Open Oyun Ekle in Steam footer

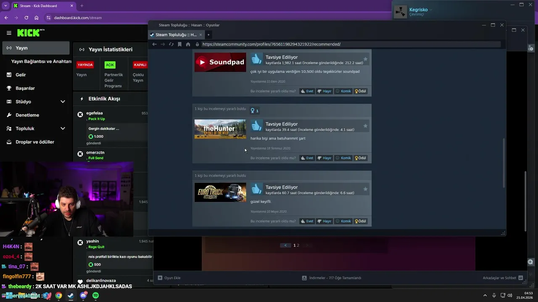(x=169, y=278)
